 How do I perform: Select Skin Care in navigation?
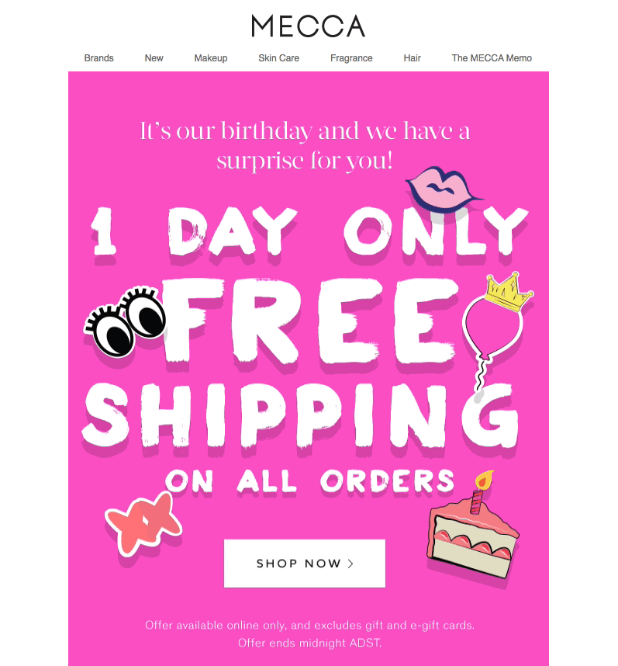point(278,58)
